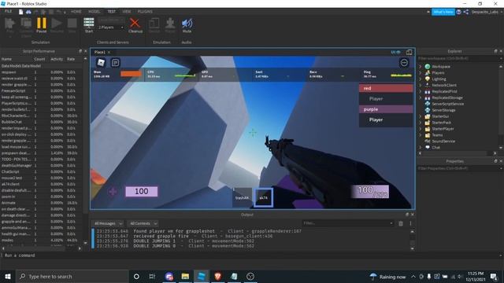Sort Script Performance by Rate column
Image resolution: width=504 pixels, height=283 pixels.
pos(71,59)
